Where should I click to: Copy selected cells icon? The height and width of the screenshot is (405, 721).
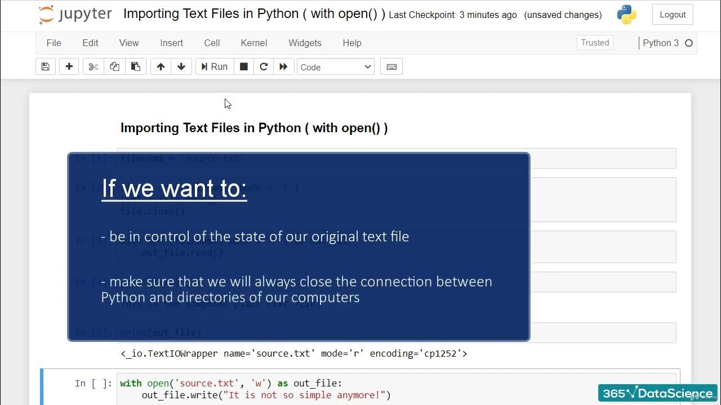[114, 66]
